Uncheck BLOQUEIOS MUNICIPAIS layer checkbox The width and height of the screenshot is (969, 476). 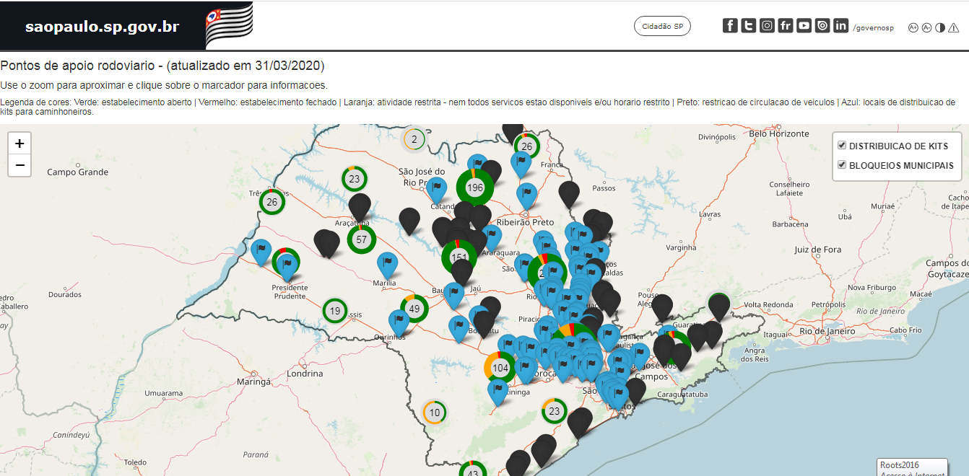point(842,165)
